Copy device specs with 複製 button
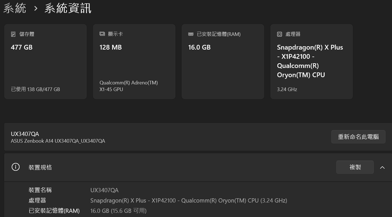The image size is (392, 217). (355, 167)
